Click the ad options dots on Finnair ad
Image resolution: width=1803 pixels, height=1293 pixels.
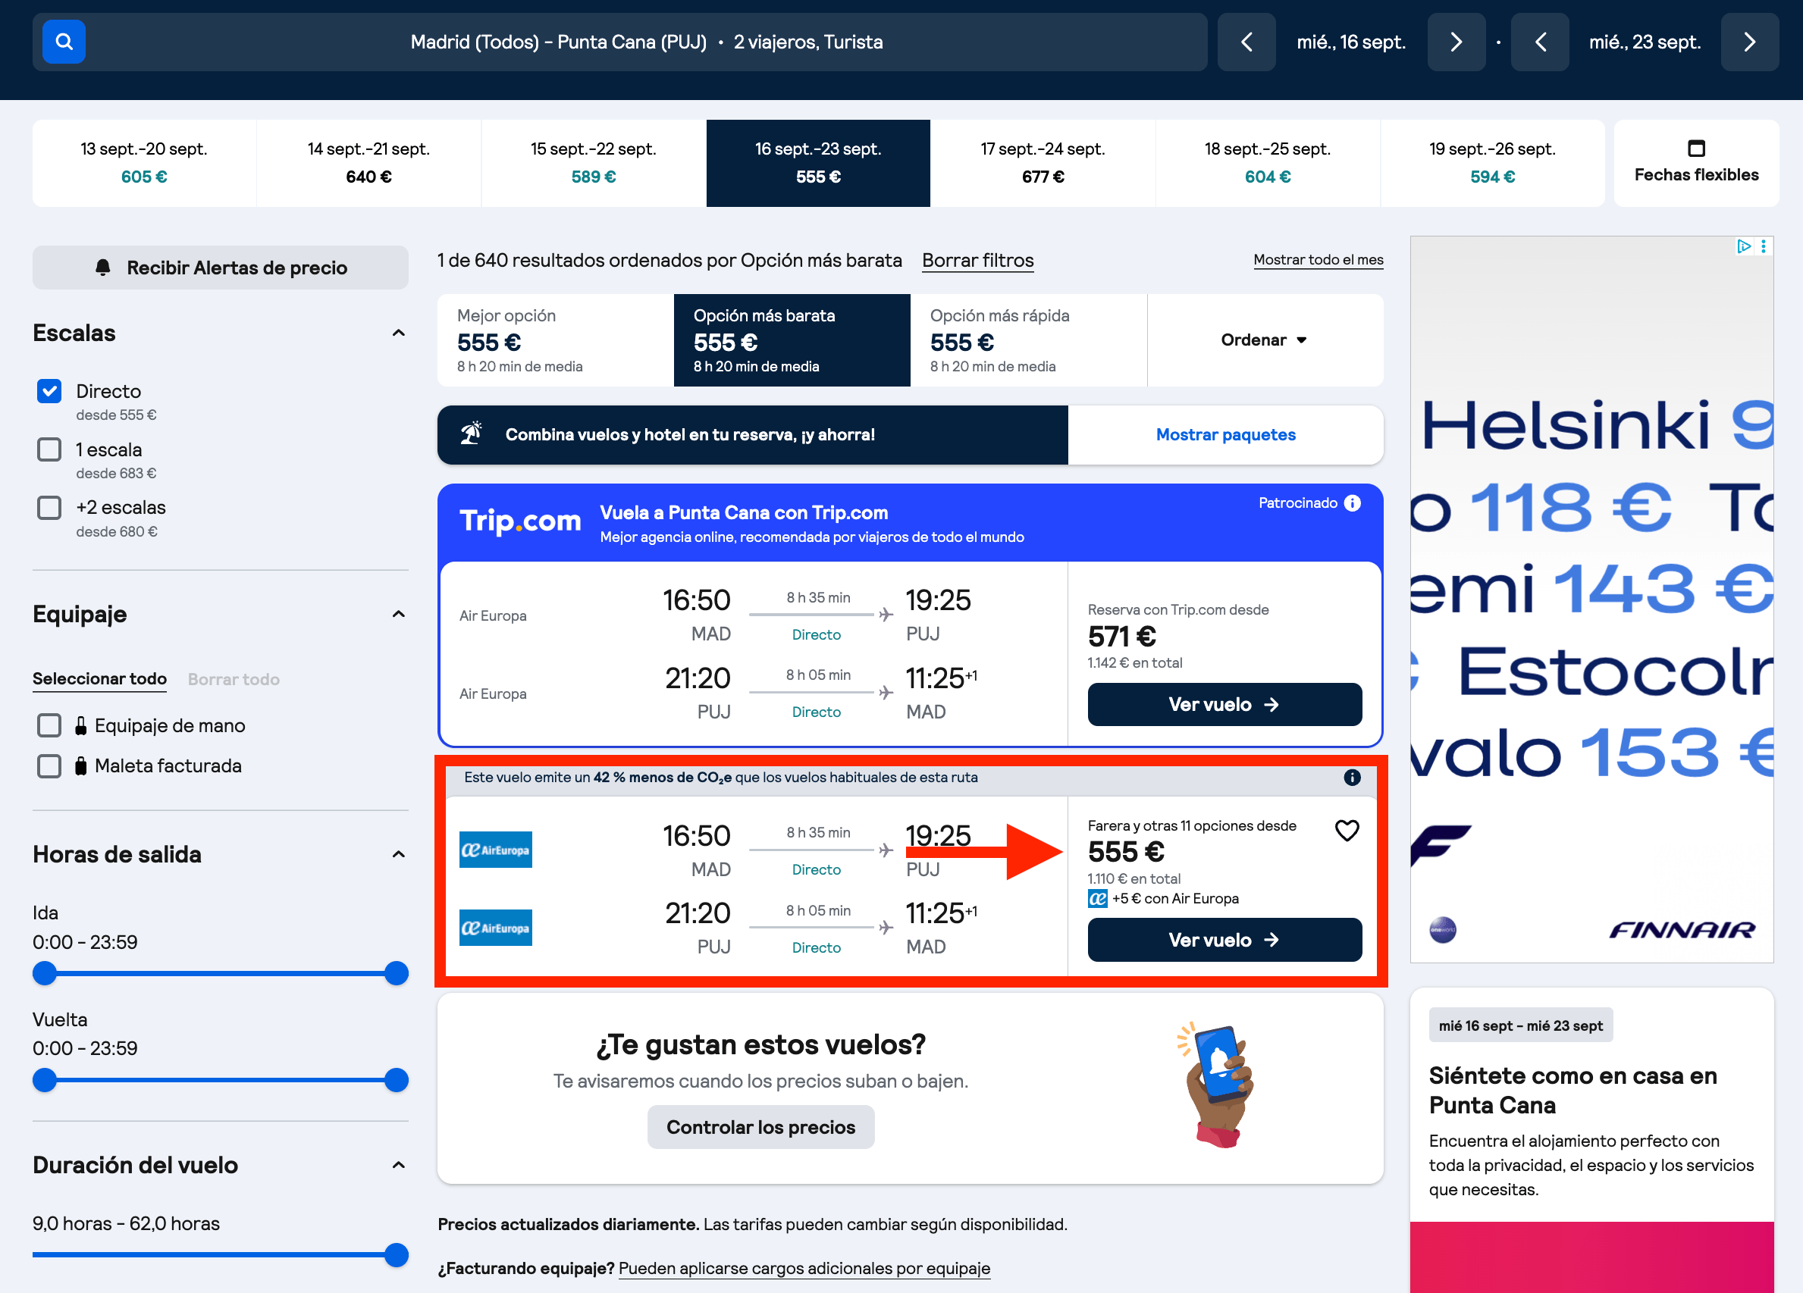tap(1764, 246)
